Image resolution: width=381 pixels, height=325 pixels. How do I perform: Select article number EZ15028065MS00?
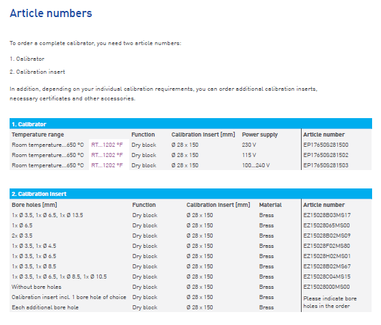326,225
